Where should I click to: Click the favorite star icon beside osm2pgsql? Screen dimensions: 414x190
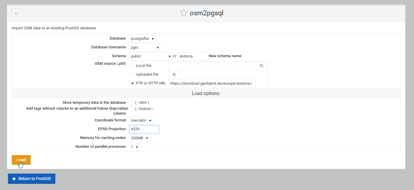[x=184, y=13]
